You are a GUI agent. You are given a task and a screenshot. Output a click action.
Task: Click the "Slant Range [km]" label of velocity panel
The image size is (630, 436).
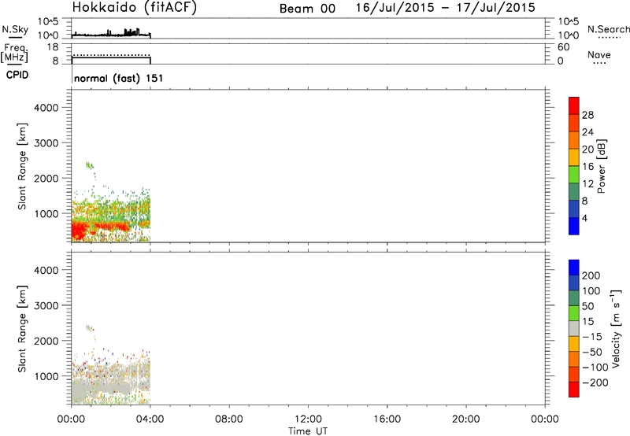tap(22, 329)
